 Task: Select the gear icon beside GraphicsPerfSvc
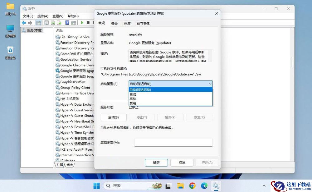(57, 82)
